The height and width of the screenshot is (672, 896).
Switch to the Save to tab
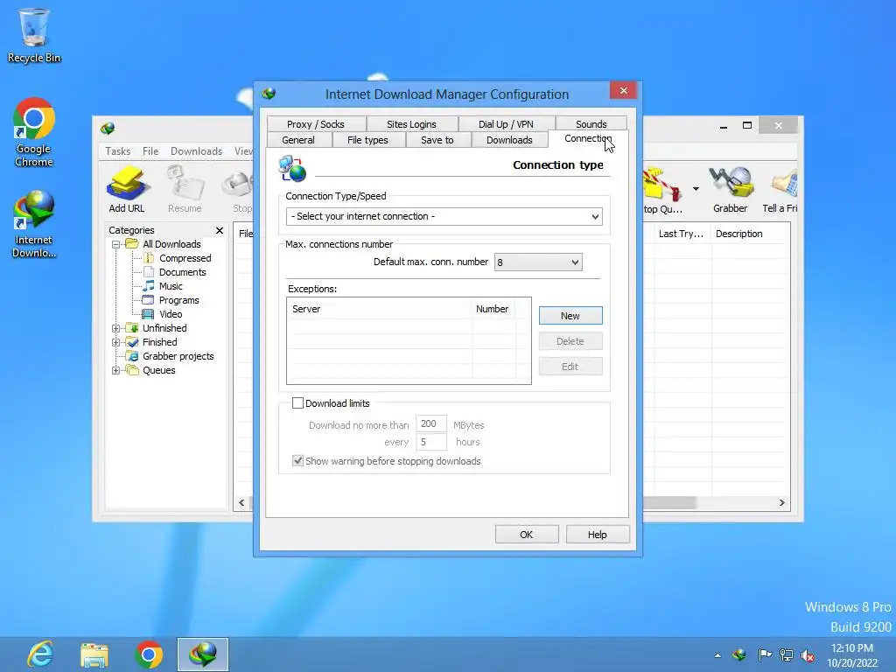click(437, 140)
